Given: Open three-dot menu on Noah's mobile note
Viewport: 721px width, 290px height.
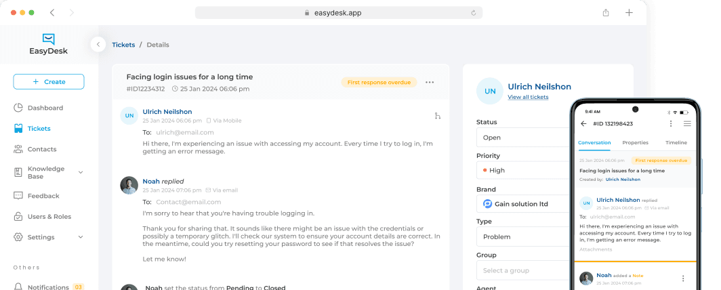Looking at the screenshot, I should [683, 278].
